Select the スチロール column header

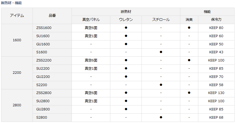pos(161,20)
